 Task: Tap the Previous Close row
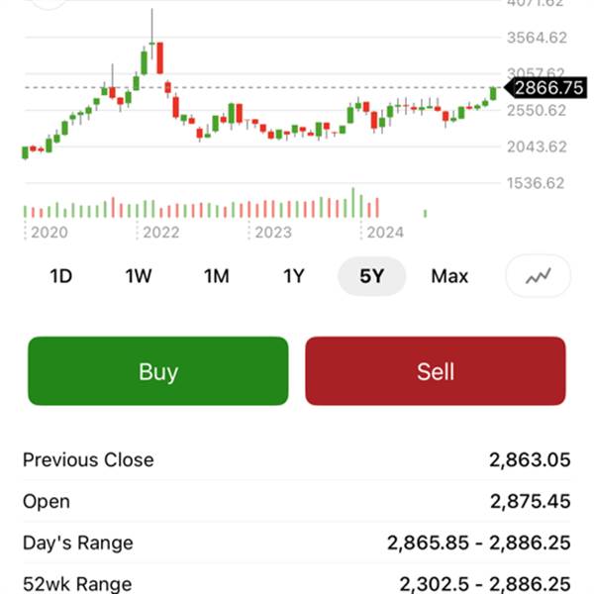(x=297, y=460)
